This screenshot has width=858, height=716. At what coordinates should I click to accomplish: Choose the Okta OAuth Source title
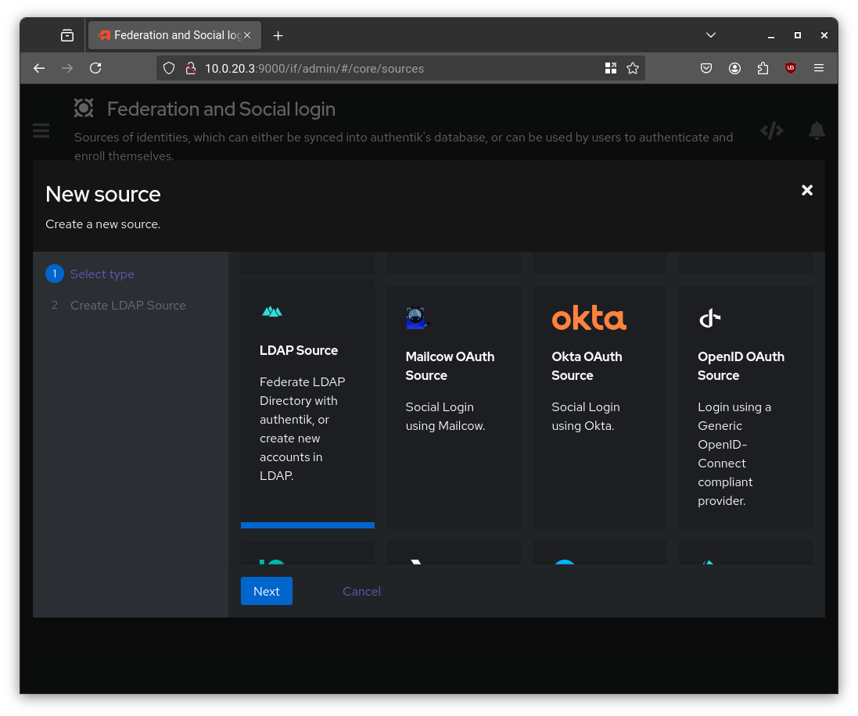[587, 366]
